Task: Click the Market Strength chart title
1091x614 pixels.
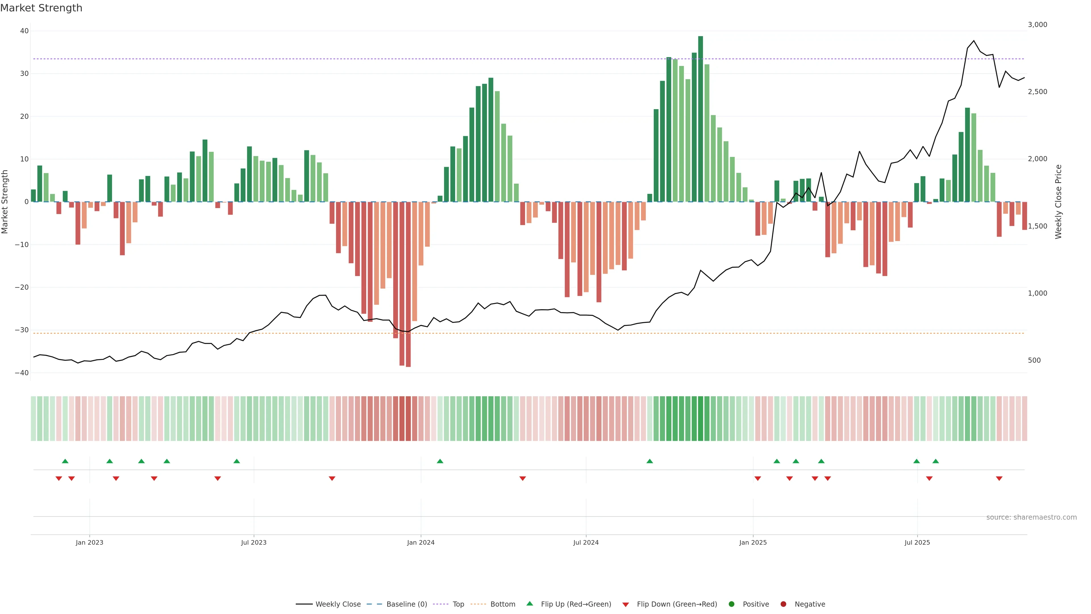Action: [41, 8]
